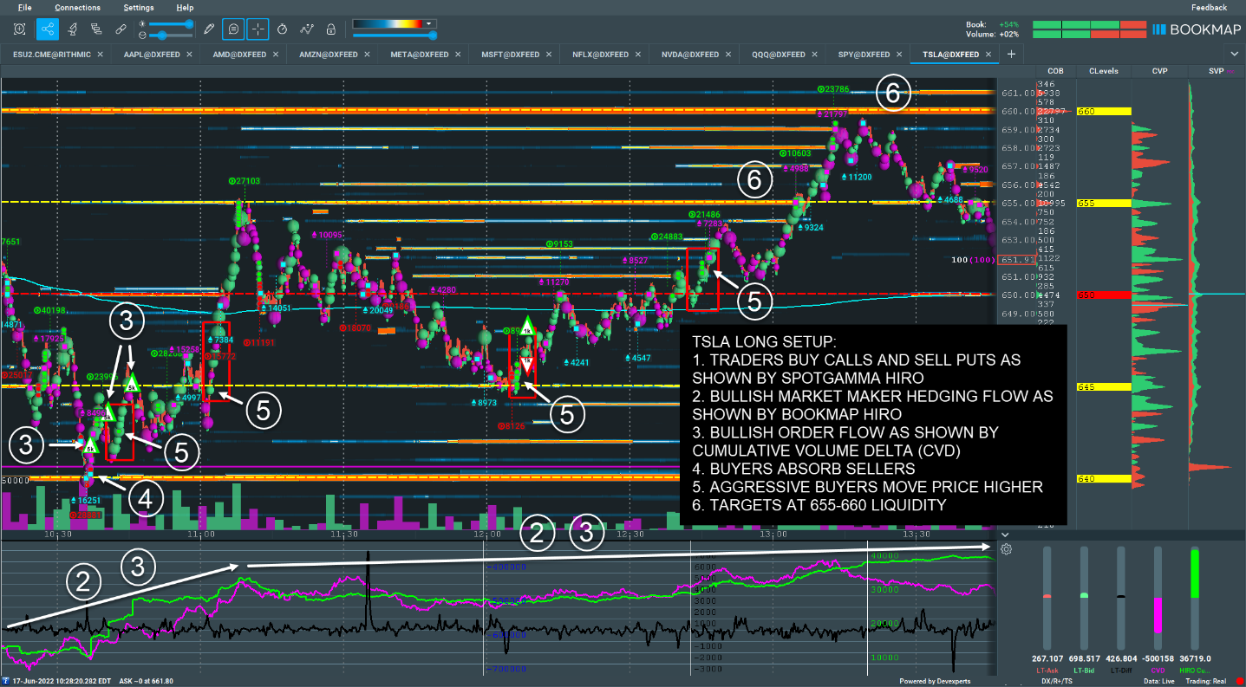The width and height of the screenshot is (1246, 687).
Task: Click the LT-Bid widget bar
Action: click(x=1084, y=596)
